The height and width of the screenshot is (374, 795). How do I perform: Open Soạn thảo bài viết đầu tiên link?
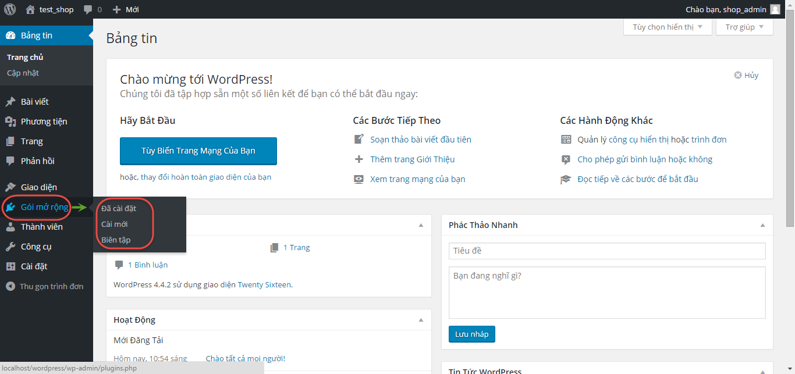pyautogui.click(x=421, y=140)
